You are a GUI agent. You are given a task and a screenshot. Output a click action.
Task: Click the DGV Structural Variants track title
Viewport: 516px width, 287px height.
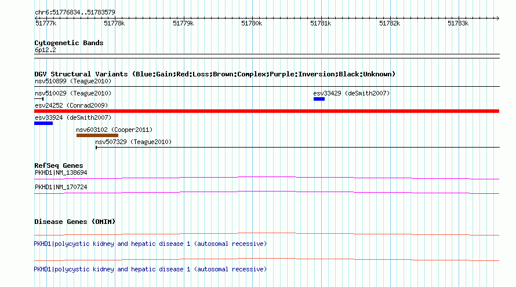(215, 74)
